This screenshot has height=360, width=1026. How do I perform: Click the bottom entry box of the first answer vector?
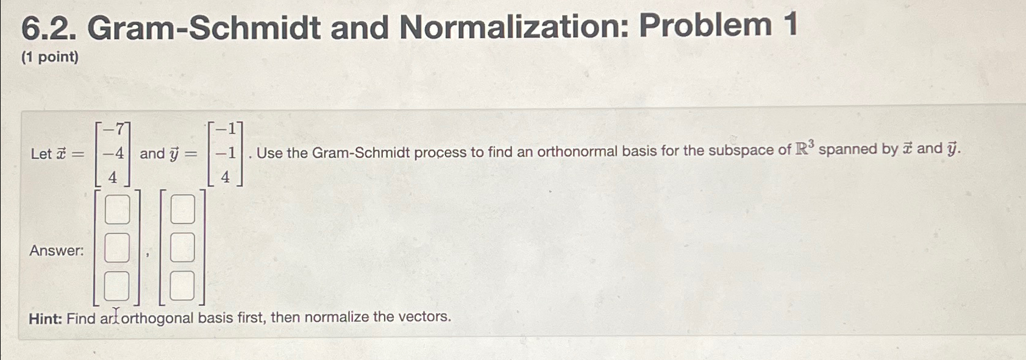(118, 285)
